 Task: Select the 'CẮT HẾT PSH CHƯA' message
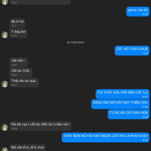[x=132, y=51]
